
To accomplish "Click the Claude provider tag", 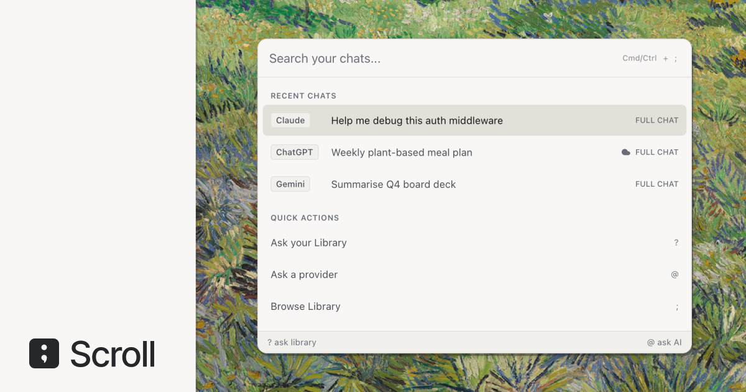I will [290, 120].
